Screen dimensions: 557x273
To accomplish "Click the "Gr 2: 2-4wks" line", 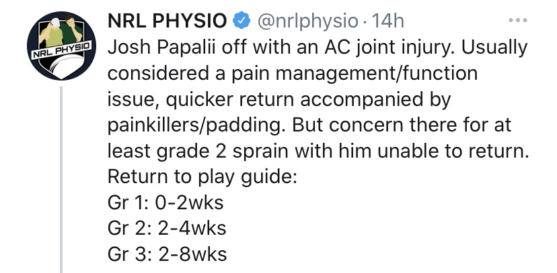I will [167, 229].
